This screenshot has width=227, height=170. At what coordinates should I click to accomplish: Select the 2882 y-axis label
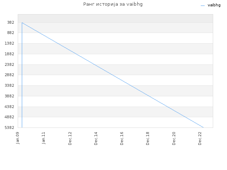(x=10, y=75)
